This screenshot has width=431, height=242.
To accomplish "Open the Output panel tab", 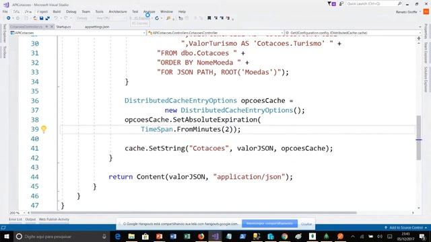I will pos(30,219).
